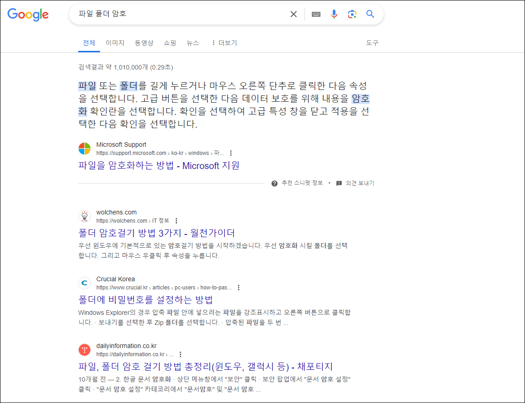This screenshot has width=525, height=403.
Task: Click the dailyinformation.co.kr site name
Action: click(126, 346)
